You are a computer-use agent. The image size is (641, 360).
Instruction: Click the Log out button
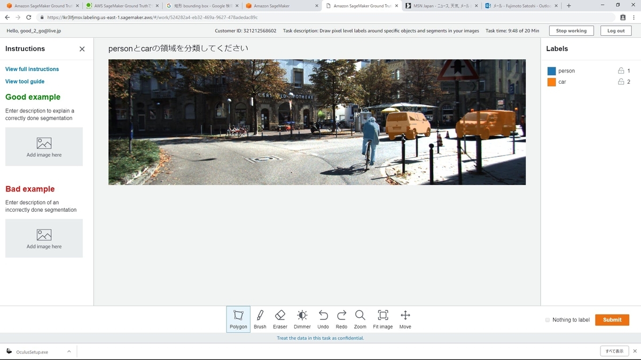click(x=616, y=31)
